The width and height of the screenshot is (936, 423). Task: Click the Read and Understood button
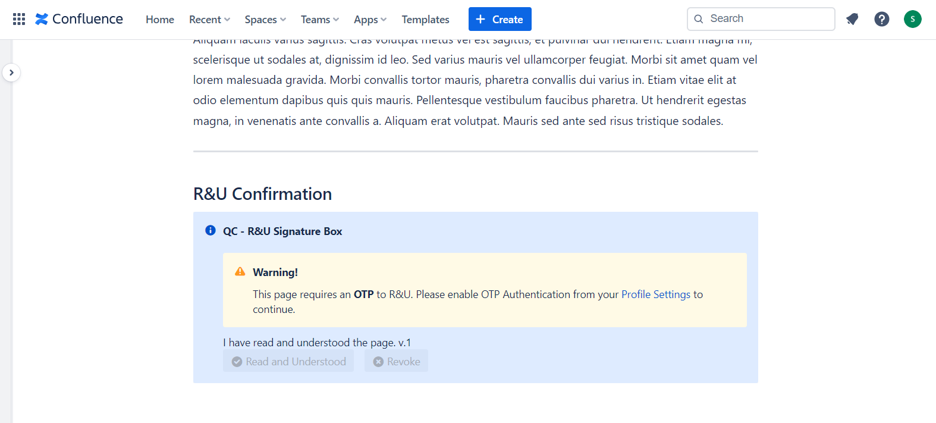coord(288,361)
